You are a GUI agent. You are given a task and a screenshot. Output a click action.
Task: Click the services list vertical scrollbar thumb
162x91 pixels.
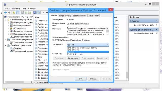[x=127, y=75]
